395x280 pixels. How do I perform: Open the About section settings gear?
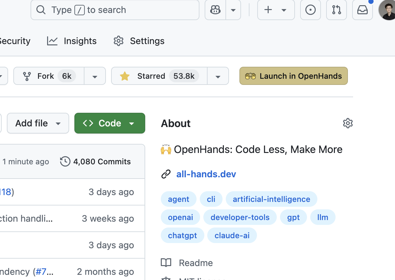348,123
